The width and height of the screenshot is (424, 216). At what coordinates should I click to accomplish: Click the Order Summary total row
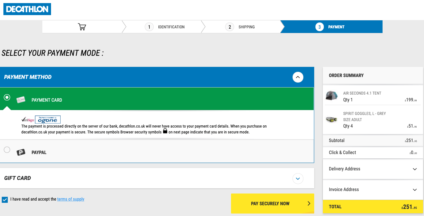point(373,206)
